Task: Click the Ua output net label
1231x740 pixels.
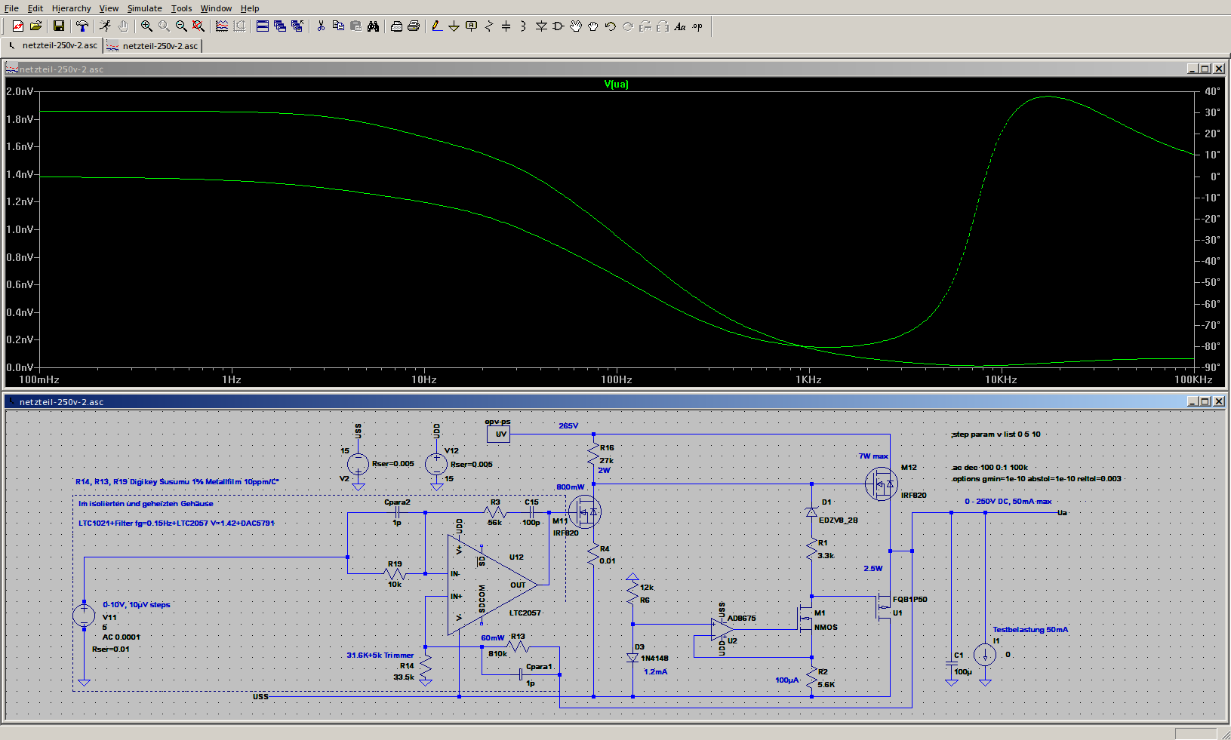Action: coord(1062,513)
